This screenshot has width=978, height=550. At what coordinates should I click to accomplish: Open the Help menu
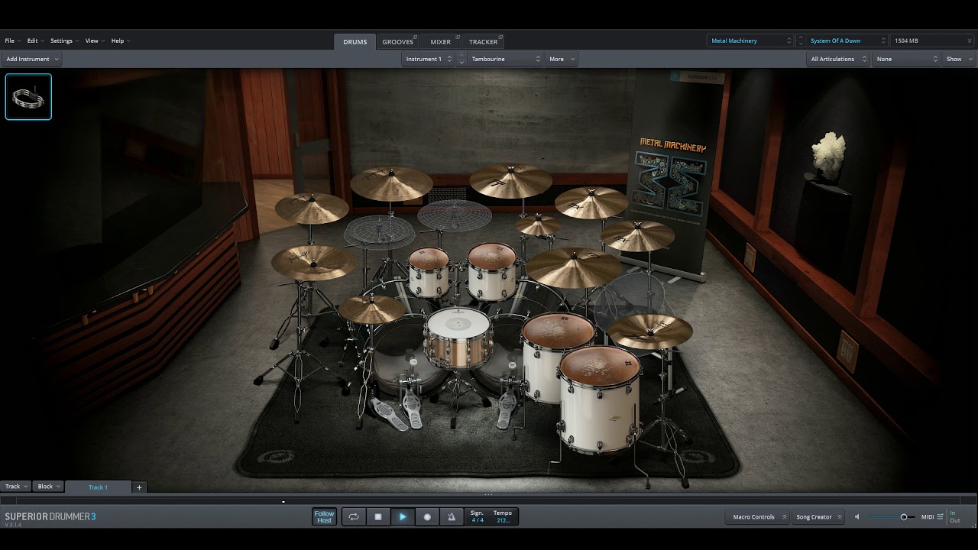coord(120,40)
